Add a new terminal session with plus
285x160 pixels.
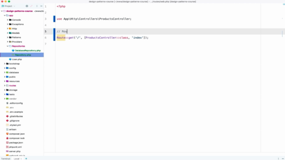tap(26, 159)
